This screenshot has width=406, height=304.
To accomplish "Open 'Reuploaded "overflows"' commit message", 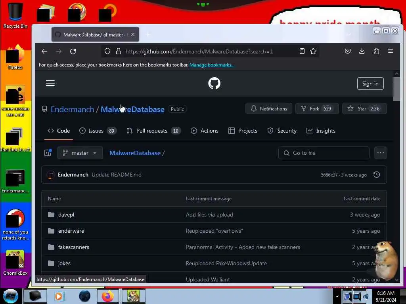I will coord(214,231).
